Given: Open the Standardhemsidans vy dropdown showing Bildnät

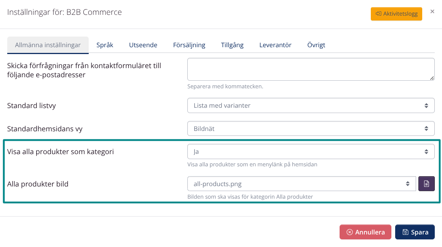Looking at the screenshot, I should click(310, 128).
